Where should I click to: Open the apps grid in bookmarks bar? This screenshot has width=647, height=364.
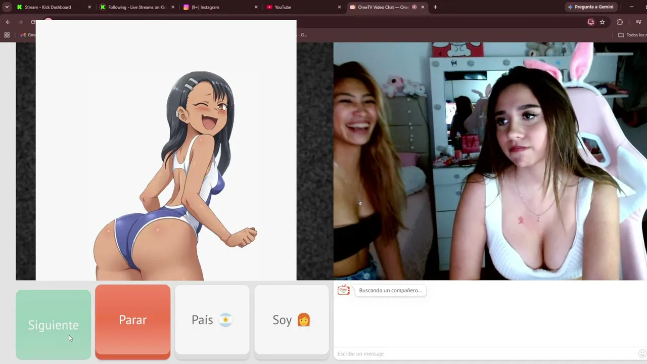[x=7, y=35]
